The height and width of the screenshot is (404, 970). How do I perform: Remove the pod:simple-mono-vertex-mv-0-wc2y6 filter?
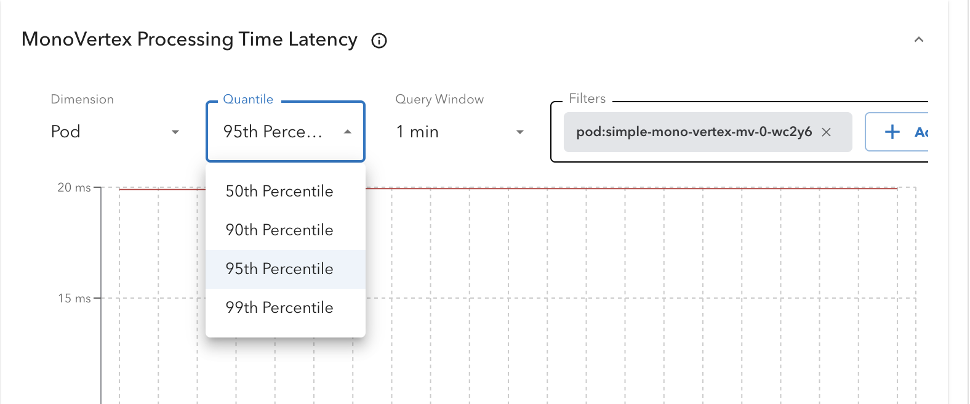[x=827, y=132]
